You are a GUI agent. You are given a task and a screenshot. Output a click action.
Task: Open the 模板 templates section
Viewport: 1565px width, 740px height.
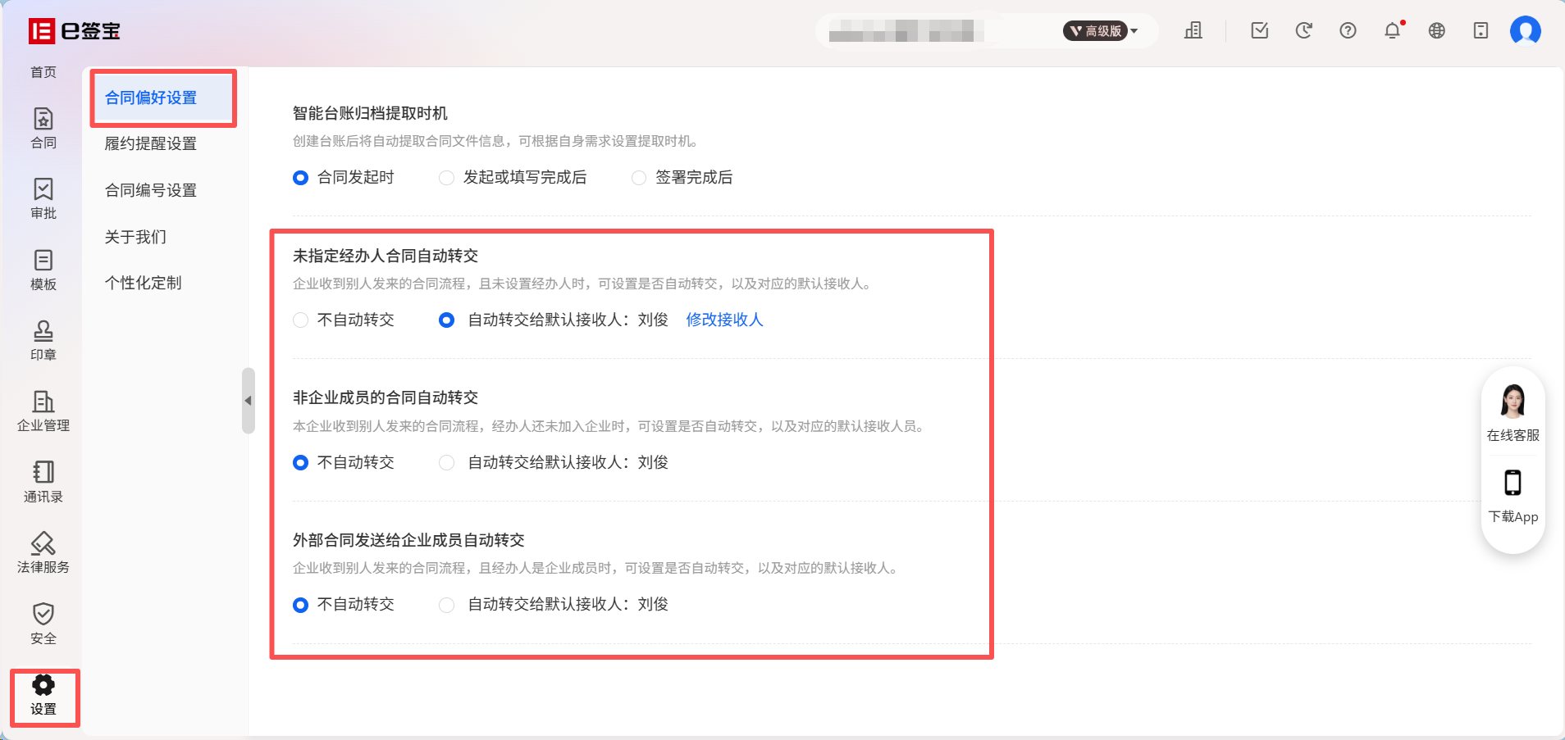43,270
